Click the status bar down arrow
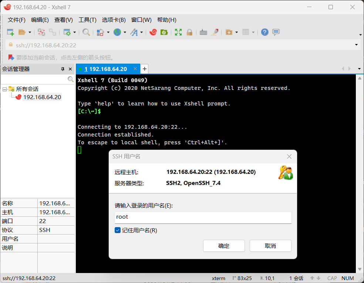 pyautogui.click(x=319, y=278)
